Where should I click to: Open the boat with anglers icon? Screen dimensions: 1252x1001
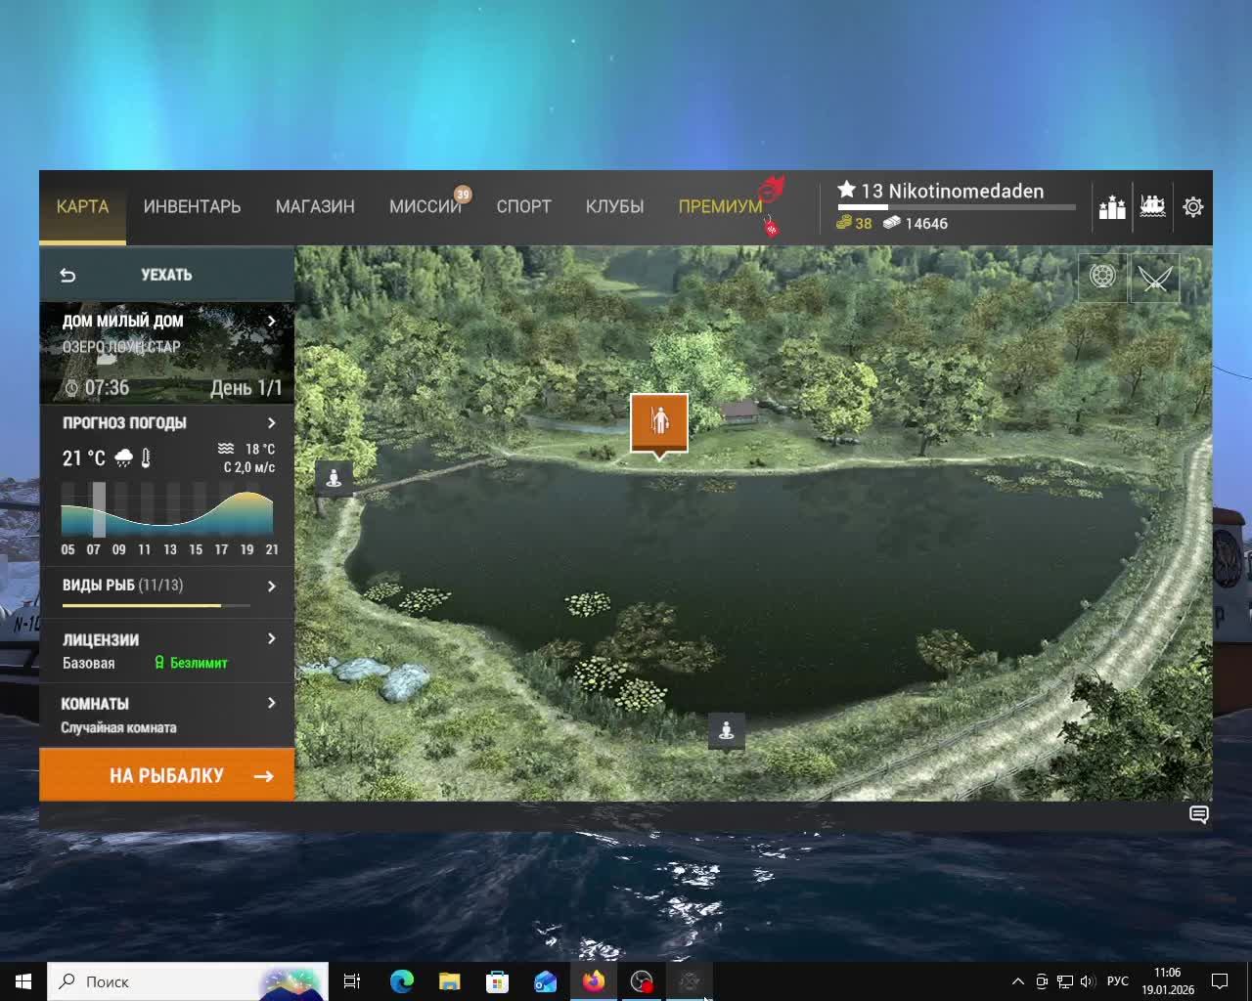point(1153,207)
